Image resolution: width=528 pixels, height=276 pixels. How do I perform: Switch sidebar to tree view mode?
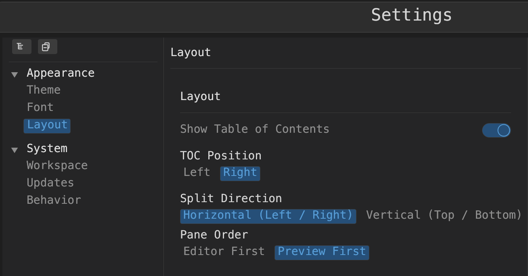pyautogui.click(x=21, y=46)
